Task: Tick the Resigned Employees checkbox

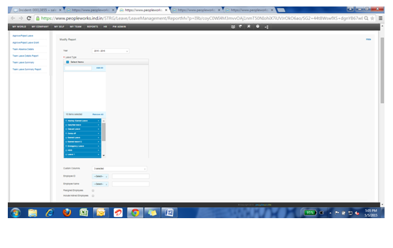Action: pyautogui.click(x=93, y=190)
